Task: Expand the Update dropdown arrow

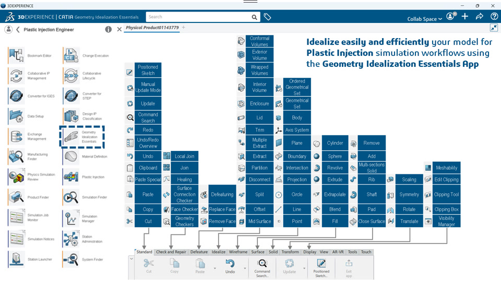Action: [304, 268]
